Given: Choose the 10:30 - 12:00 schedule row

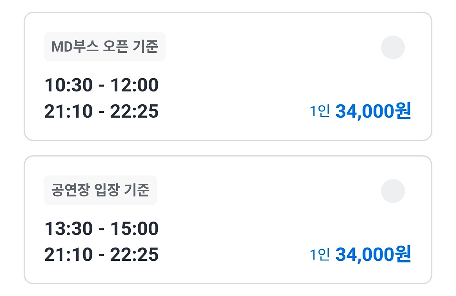Looking at the screenshot, I should point(101,85).
